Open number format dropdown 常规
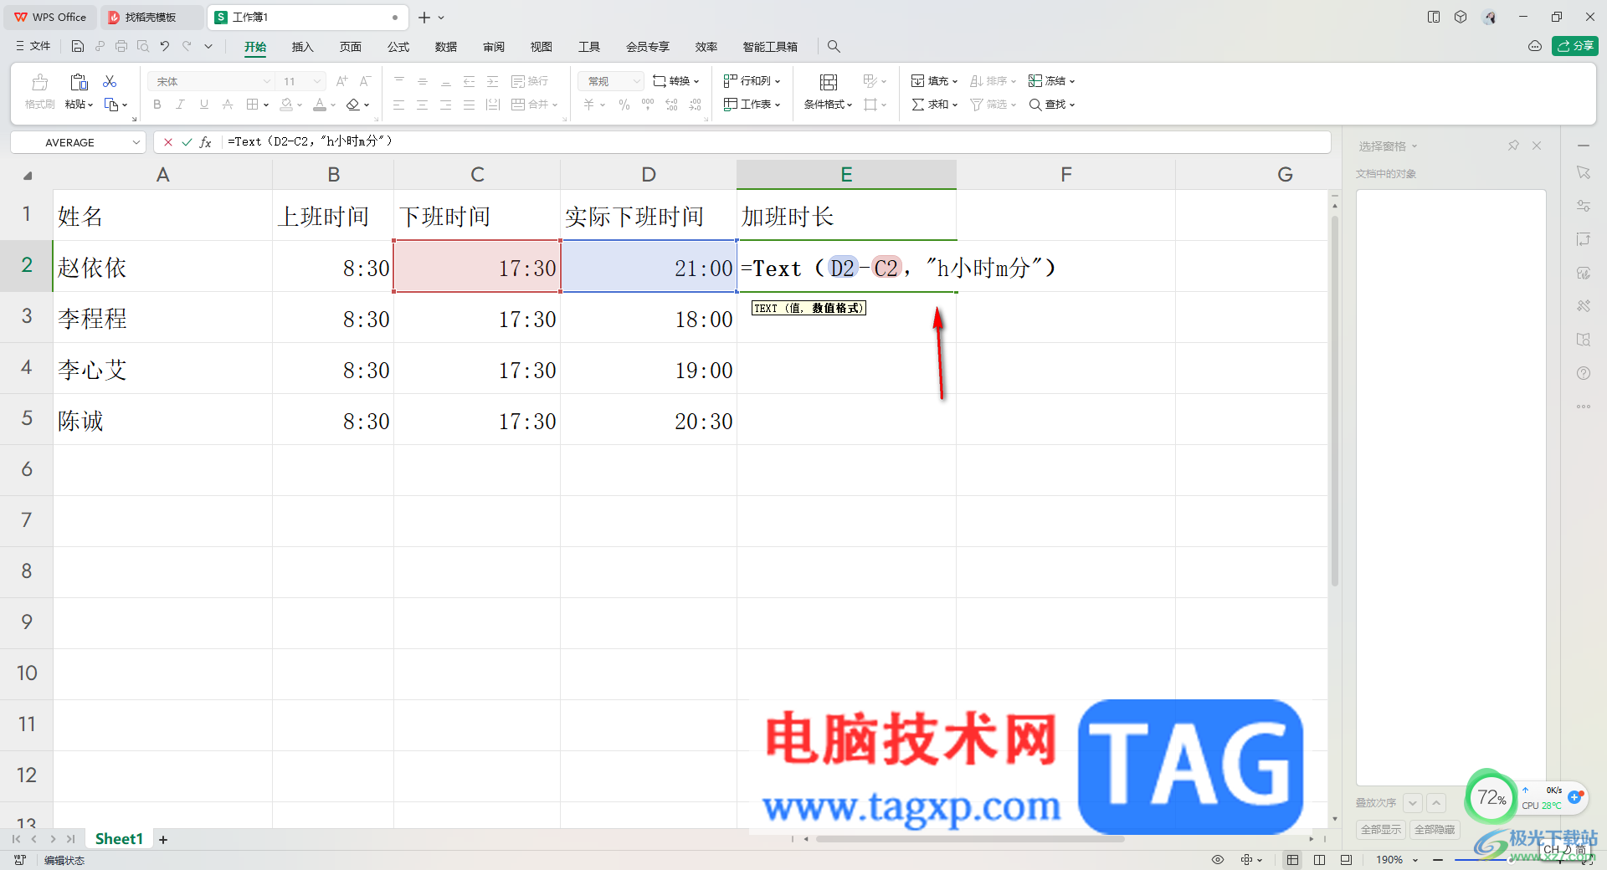 636,81
